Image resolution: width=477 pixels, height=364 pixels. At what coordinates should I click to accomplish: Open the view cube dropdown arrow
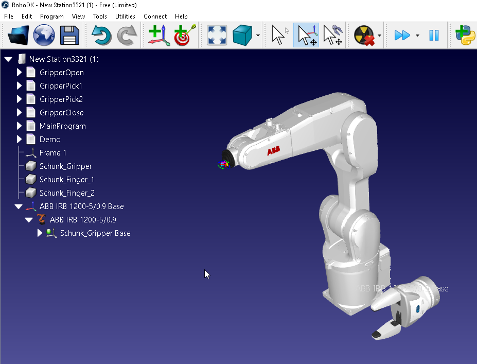point(258,36)
